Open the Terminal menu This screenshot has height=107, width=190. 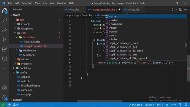[61, 3]
